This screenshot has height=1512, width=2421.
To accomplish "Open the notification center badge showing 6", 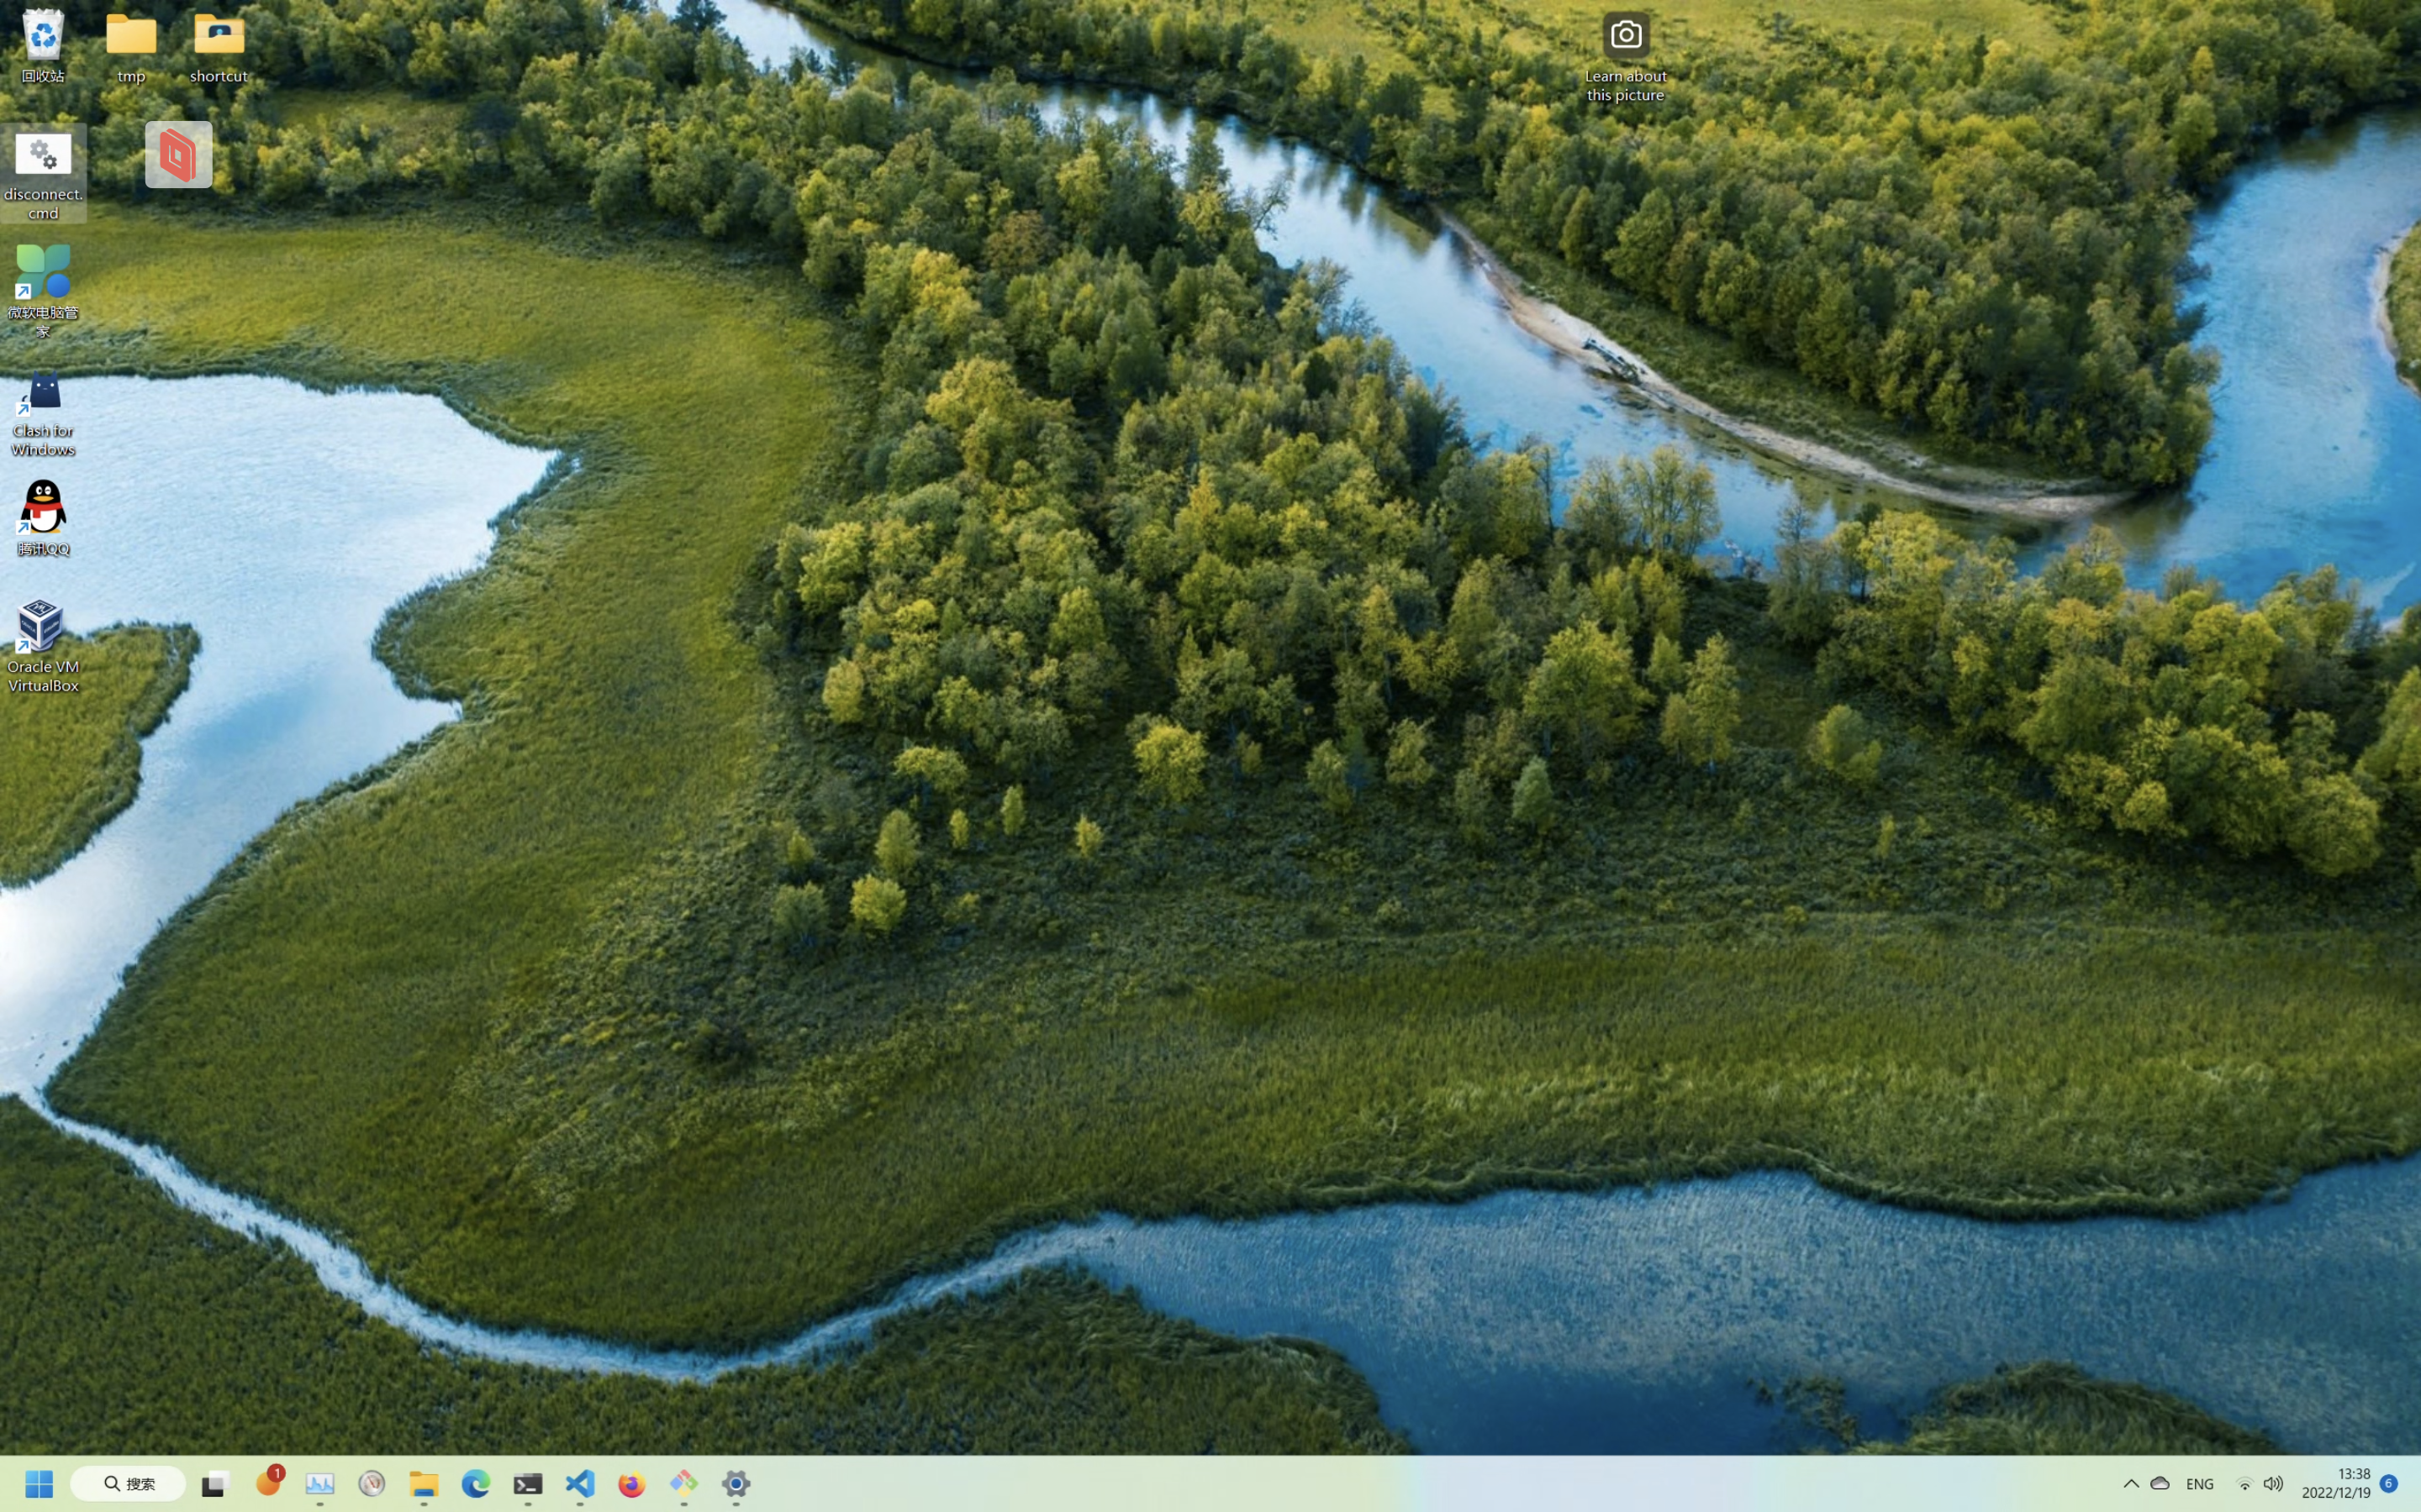I will tap(2389, 1483).
